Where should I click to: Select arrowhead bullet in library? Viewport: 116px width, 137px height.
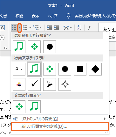pyautogui.click(x=50, y=84)
